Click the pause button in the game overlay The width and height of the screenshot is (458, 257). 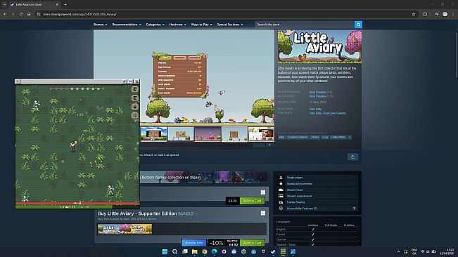click(x=134, y=115)
